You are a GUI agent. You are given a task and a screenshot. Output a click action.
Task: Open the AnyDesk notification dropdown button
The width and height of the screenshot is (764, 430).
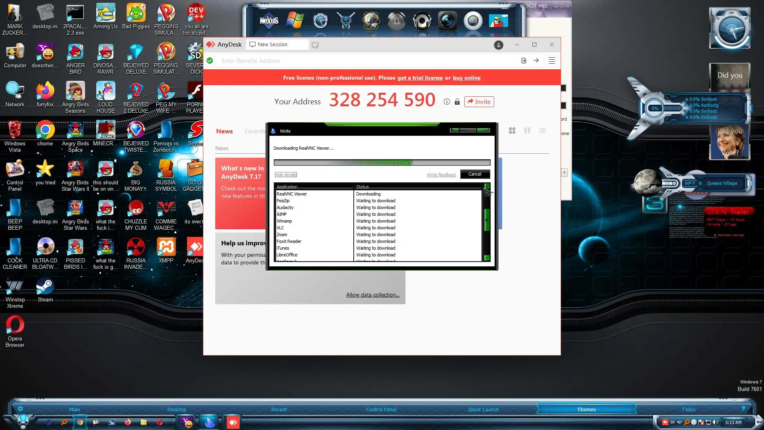click(498, 45)
